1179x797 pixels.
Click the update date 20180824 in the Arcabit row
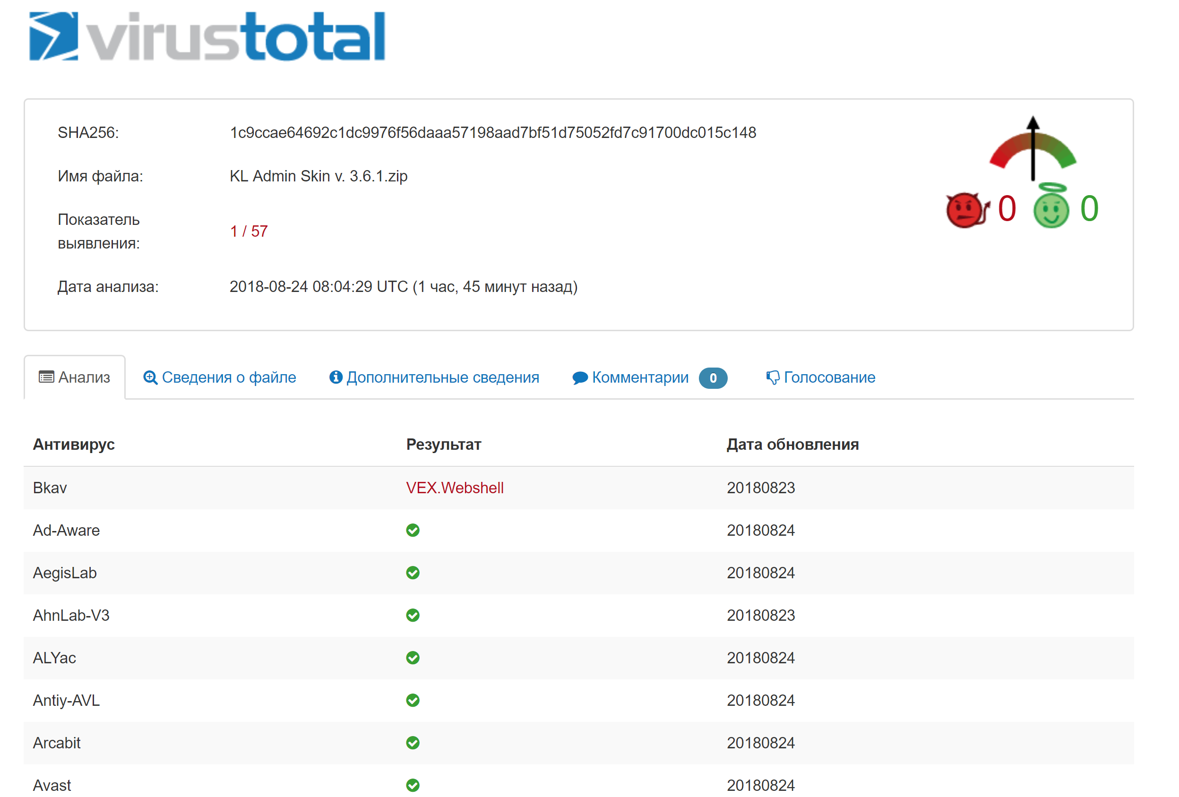760,743
